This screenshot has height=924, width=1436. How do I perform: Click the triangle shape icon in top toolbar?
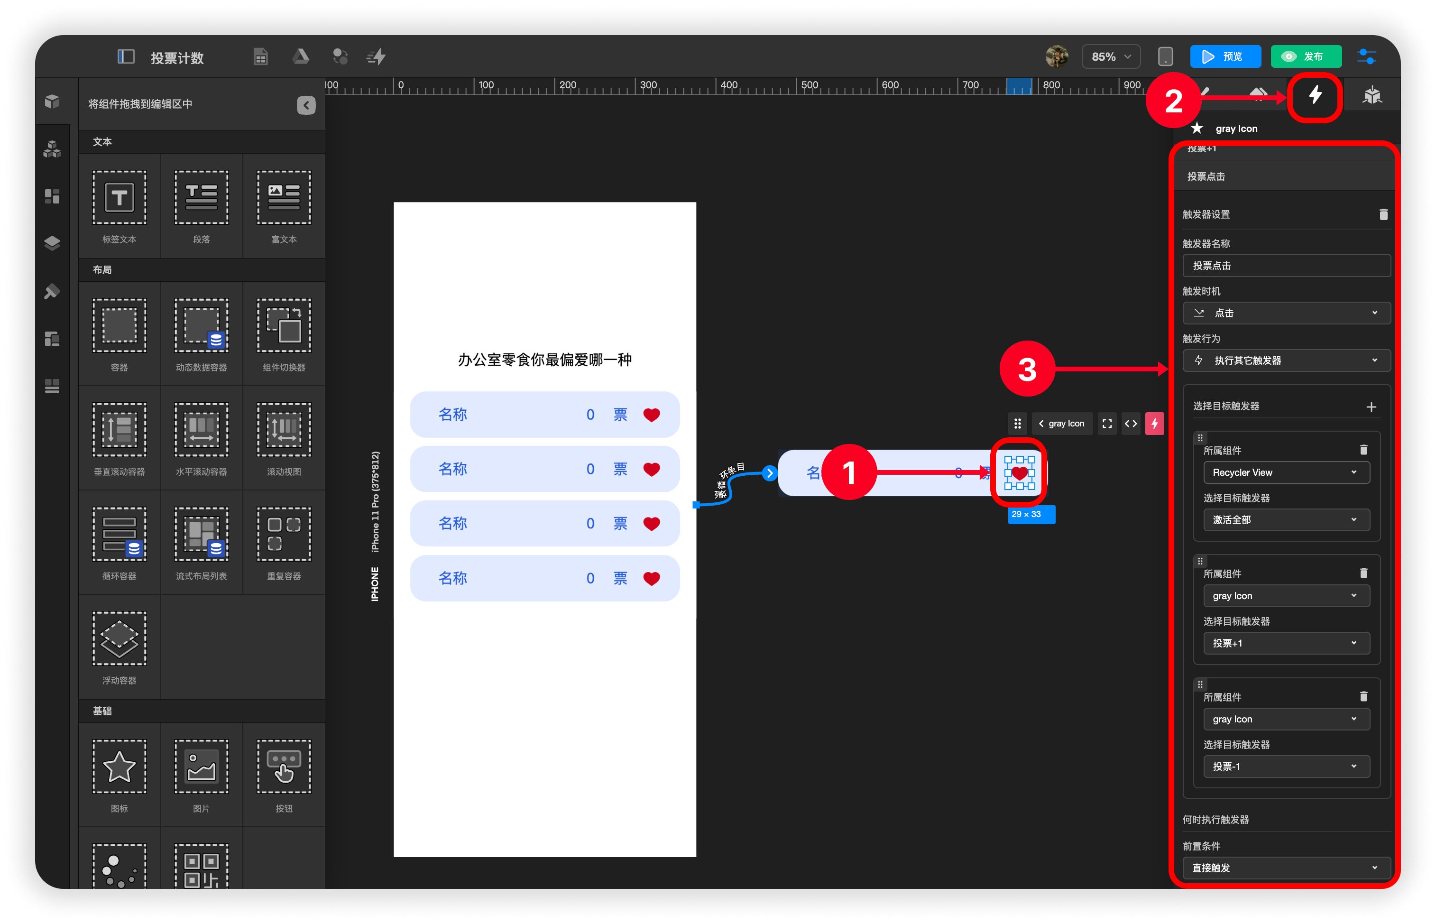301,57
